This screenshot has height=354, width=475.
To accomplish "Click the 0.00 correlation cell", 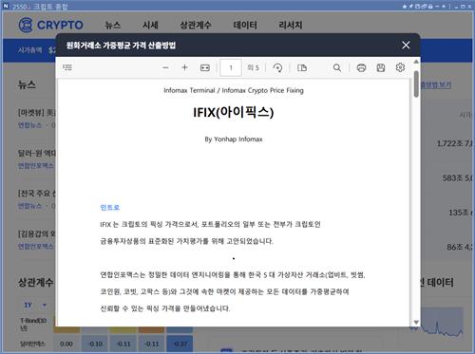I will [66, 344].
